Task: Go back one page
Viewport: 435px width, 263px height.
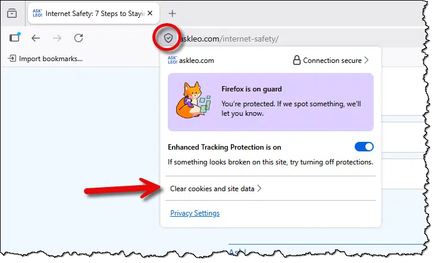Action: [36, 38]
